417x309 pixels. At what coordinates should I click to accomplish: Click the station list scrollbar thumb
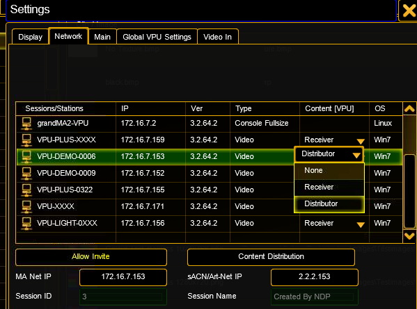coord(409,191)
